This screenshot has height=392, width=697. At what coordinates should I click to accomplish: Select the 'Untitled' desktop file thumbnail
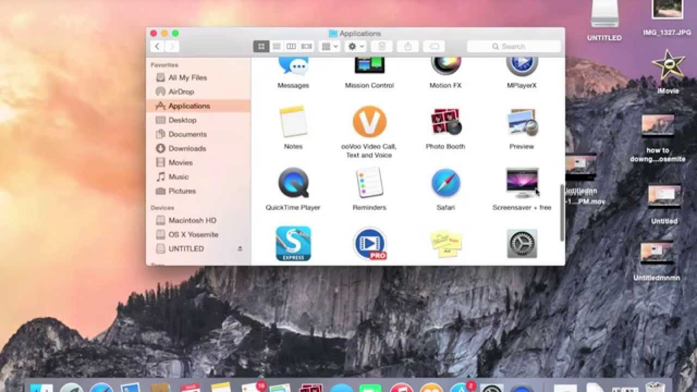[x=664, y=195]
